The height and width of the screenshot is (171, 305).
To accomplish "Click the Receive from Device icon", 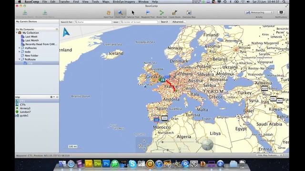I will [45, 13].
